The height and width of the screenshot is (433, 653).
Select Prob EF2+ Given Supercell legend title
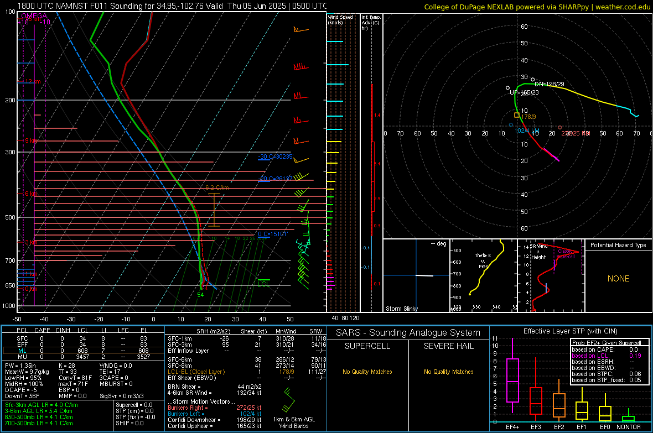pos(607,343)
